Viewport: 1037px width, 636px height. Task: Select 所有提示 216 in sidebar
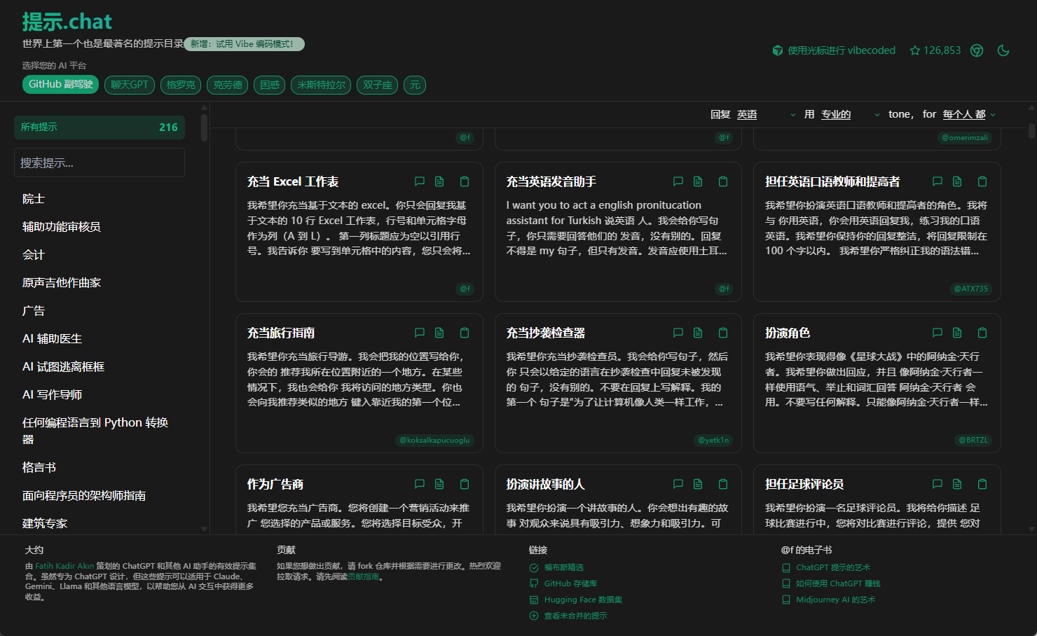coord(99,127)
